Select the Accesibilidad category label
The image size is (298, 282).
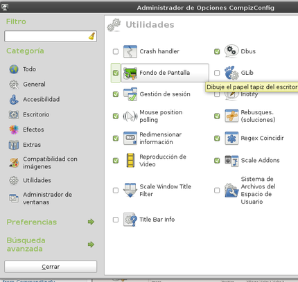42,100
